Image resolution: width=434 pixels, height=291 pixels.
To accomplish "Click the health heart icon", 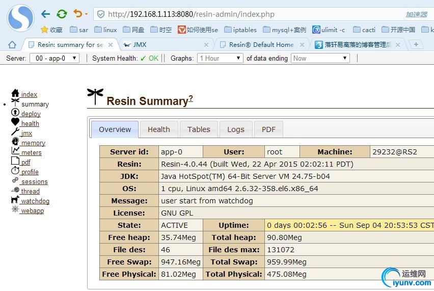I will (15, 122).
